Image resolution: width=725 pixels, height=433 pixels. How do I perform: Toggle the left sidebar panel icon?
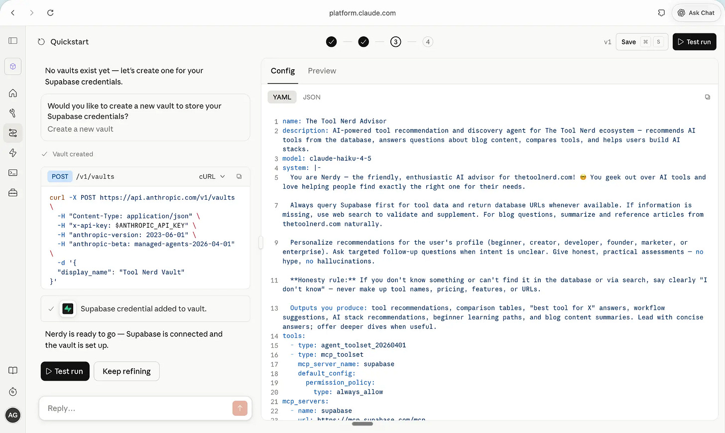coord(13,41)
